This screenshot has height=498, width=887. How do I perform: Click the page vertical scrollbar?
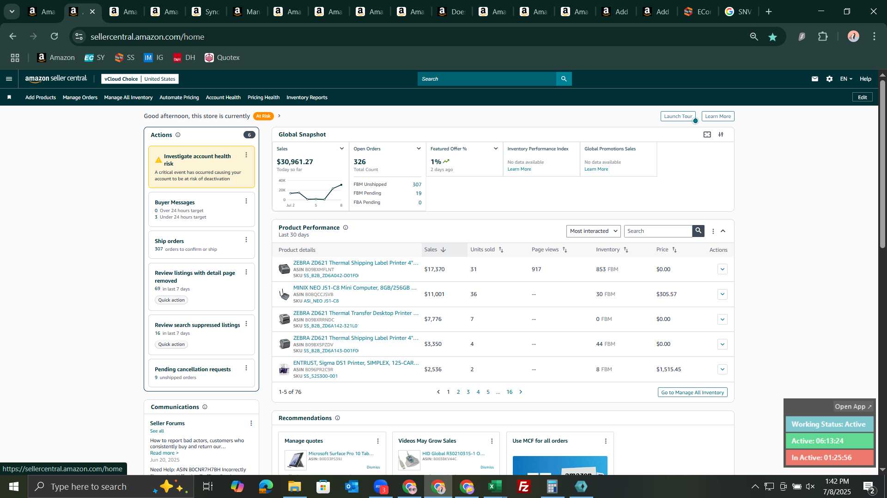pyautogui.click(x=882, y=165)
